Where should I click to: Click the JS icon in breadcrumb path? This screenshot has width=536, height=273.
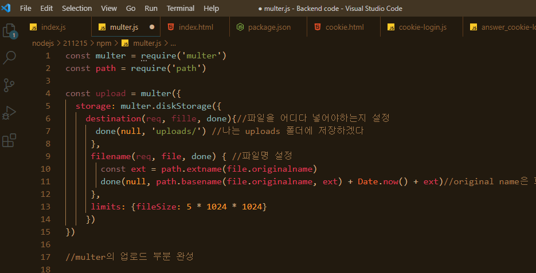tap(125, 43)
